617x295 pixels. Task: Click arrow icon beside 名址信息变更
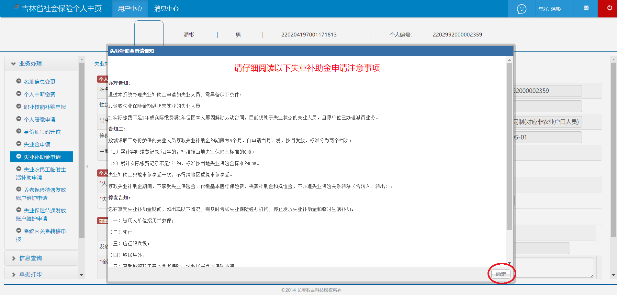[x=19, y=81]
